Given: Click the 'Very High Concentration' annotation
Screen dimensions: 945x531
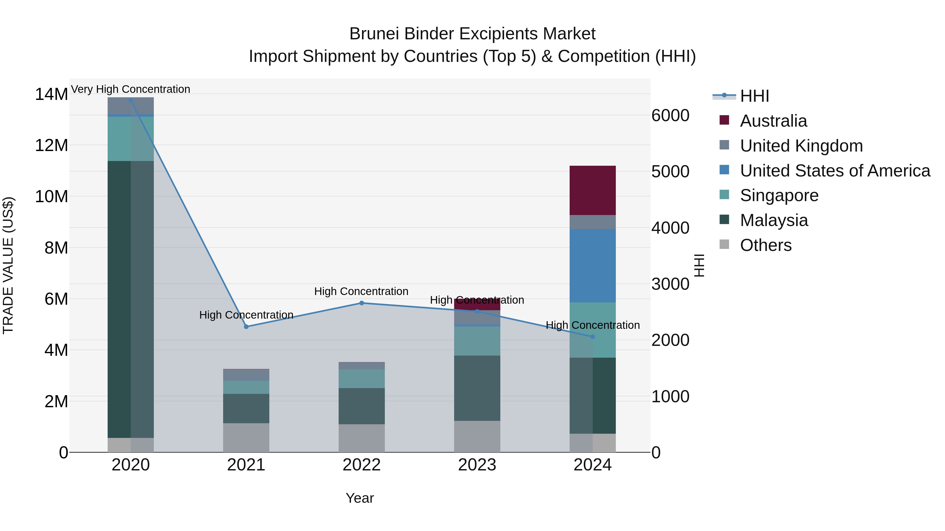Looking at the screenshot, I should click(x=131, y=89).
